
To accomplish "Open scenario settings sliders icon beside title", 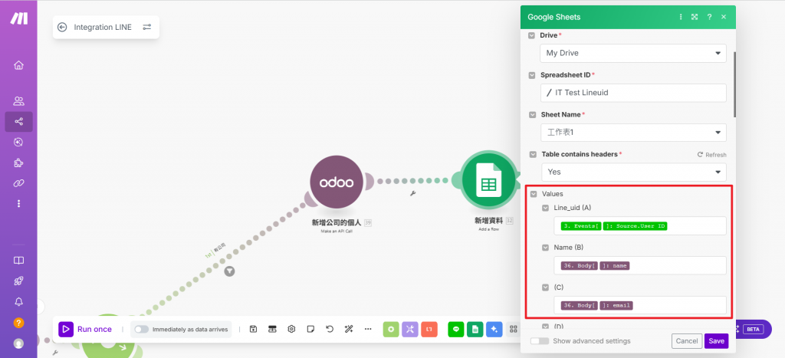I will point(146,27).
